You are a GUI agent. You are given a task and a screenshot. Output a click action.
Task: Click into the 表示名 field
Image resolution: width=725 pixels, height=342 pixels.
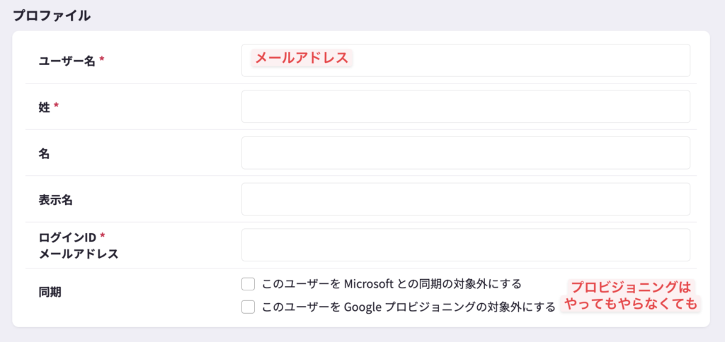[465, 199]
